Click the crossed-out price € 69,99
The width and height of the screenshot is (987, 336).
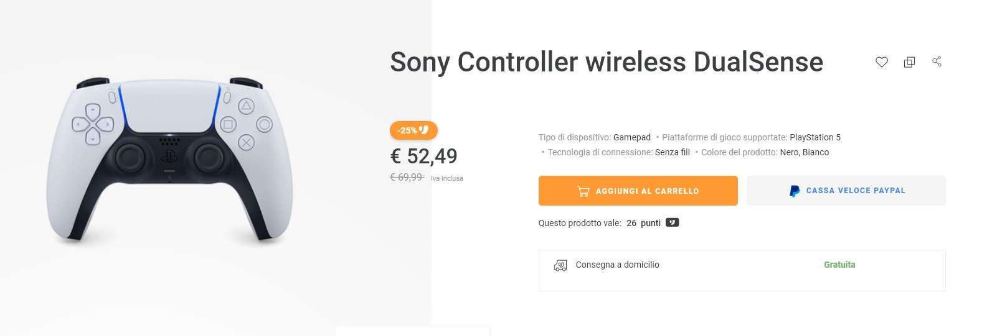click(x=407, y=177)
